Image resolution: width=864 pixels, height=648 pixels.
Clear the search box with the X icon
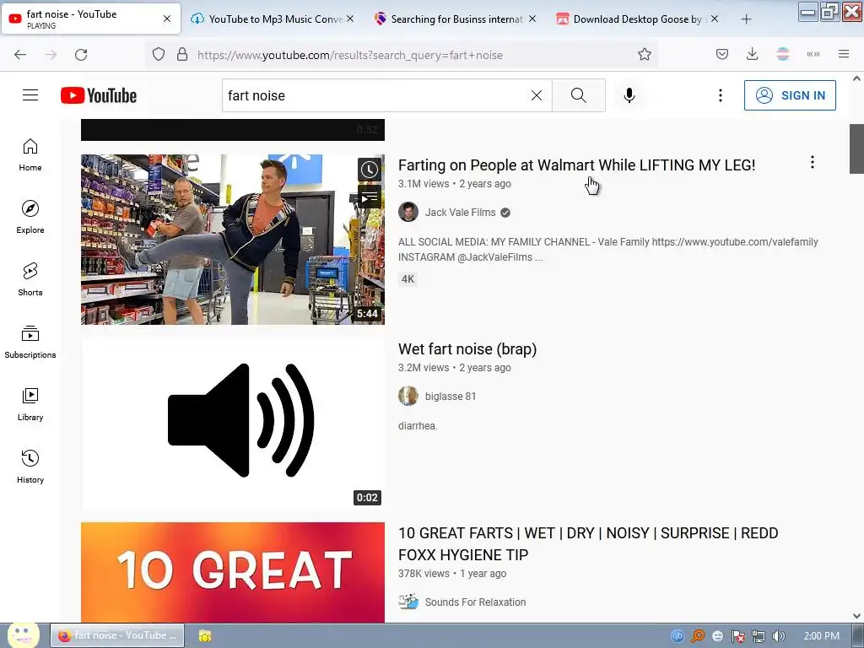point(536,95)
